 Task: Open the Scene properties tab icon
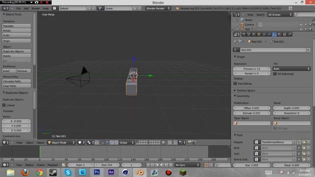249,34
